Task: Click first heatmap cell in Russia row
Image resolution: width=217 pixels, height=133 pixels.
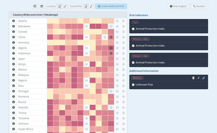Action: pyautogui.click(x=50, y=102)
